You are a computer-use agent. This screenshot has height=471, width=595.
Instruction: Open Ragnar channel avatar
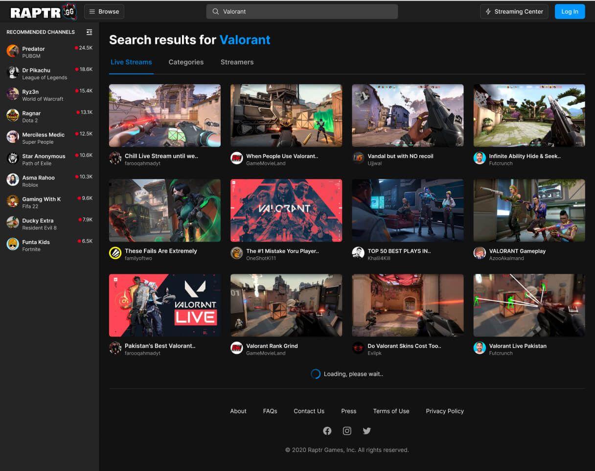pyautogui.click(x=13, y=115)
